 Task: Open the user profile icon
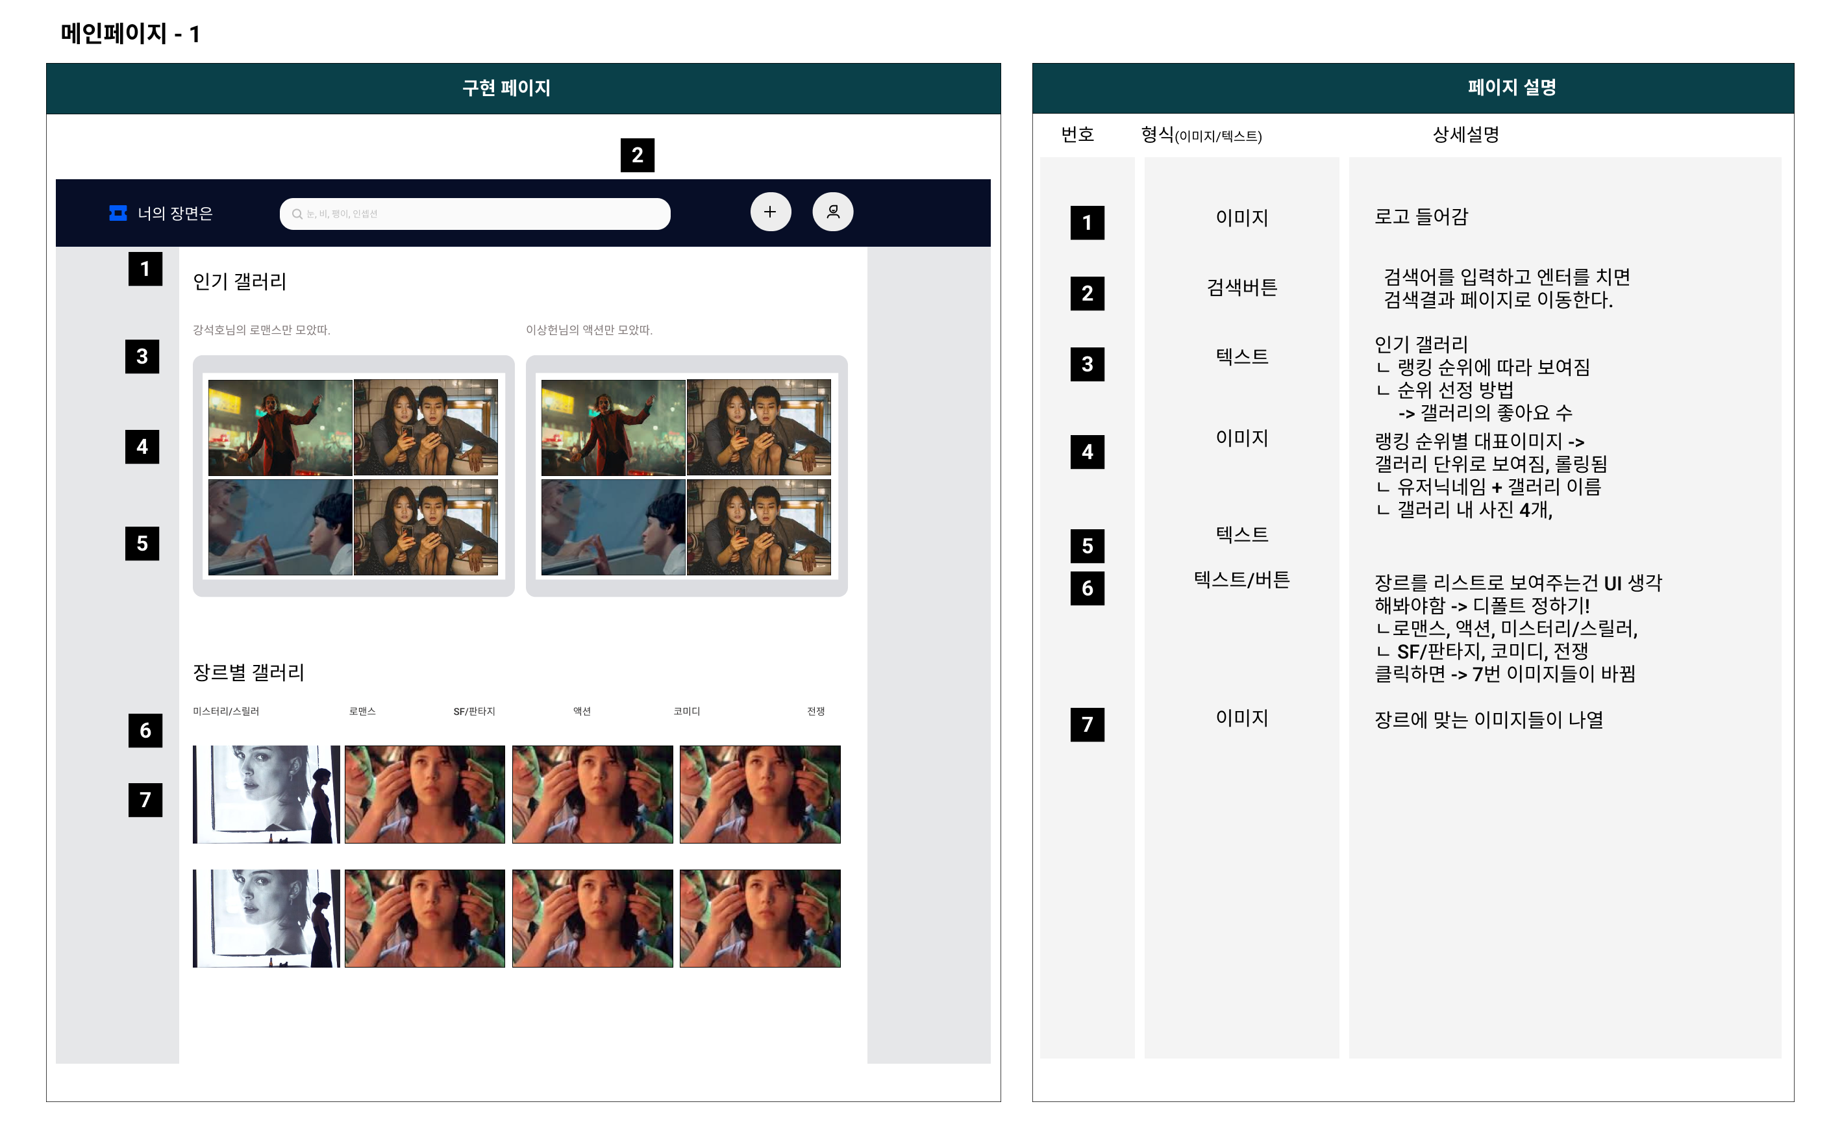[832, 212]
